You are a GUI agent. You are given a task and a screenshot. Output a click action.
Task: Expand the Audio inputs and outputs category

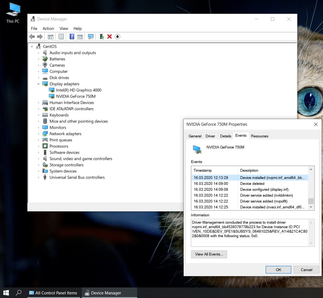click(x=38, y=53)
